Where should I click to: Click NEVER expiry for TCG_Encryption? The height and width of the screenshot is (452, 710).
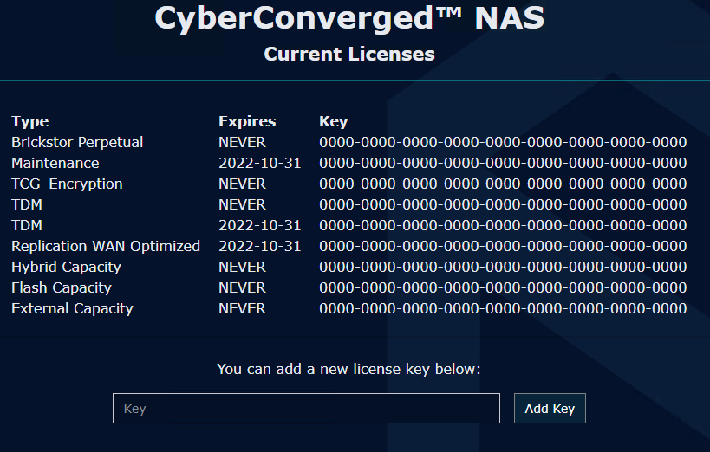(242, 184)
